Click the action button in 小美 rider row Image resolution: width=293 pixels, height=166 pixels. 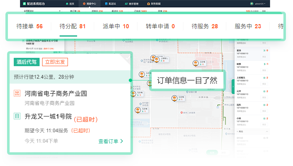pos(264,124)
